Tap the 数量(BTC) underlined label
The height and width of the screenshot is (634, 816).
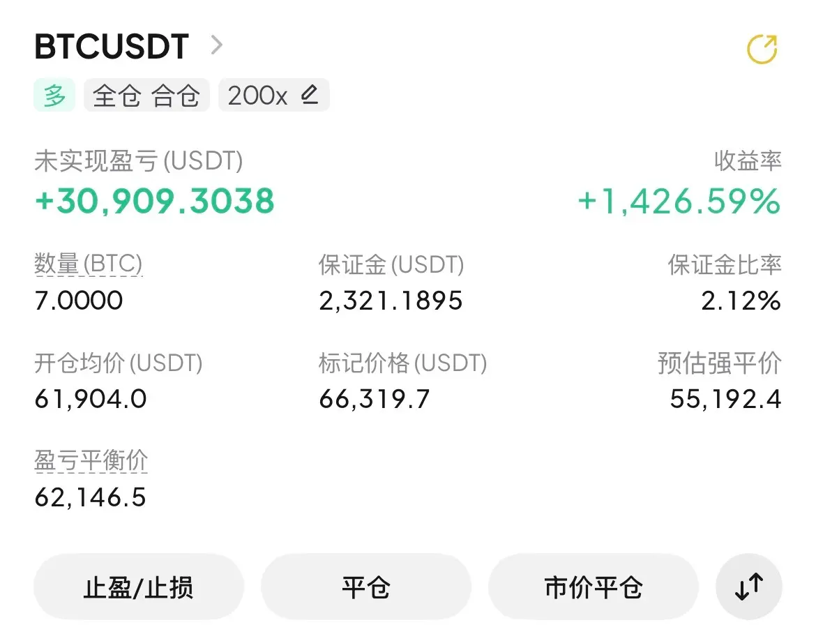tap(89, 264)
